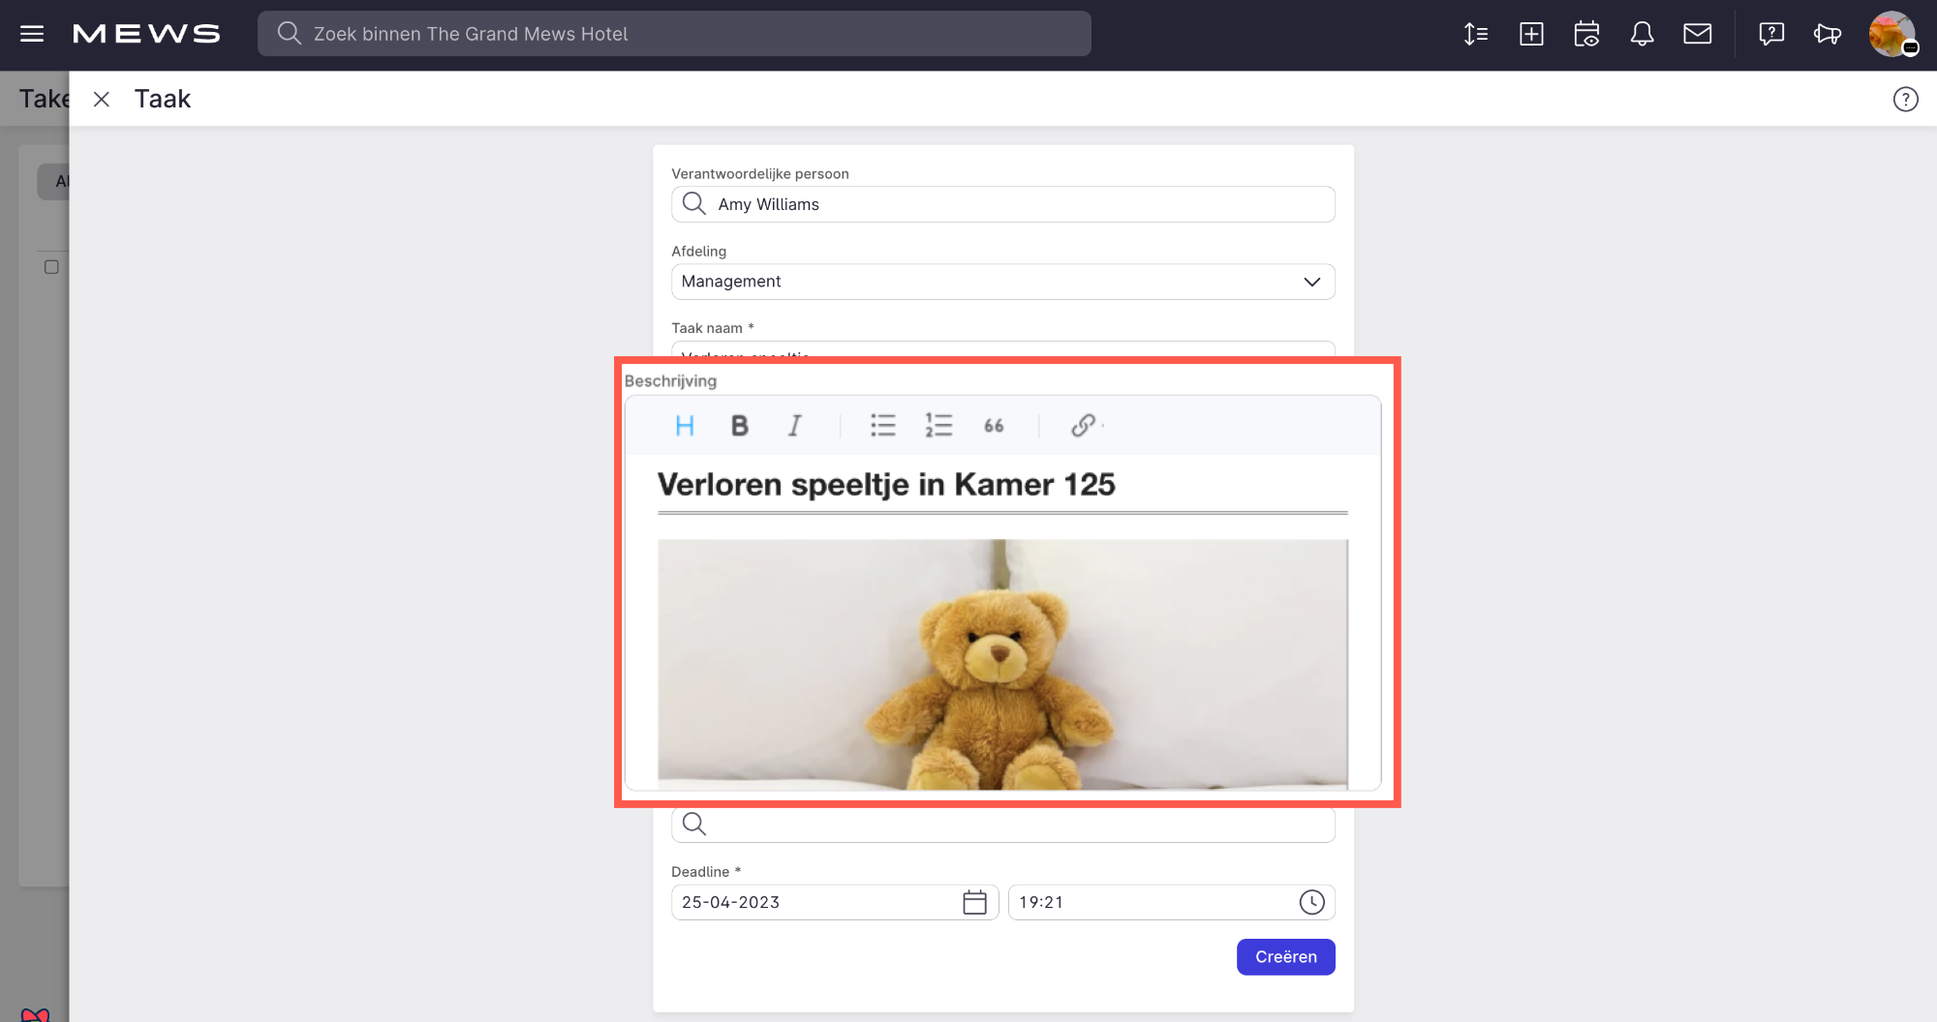Apply bold formatting in description editor

pos(739,426)
